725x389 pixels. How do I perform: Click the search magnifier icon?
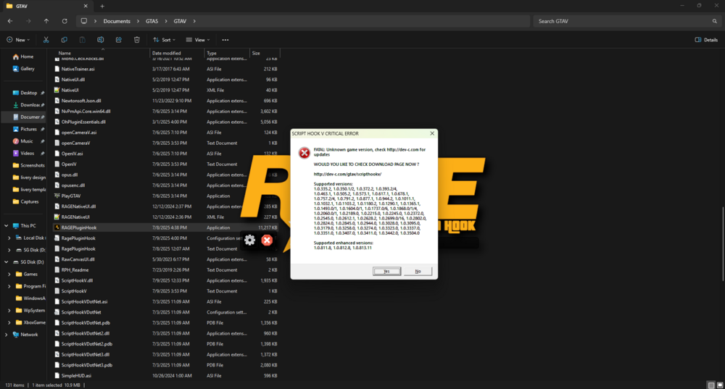point(714,21)
